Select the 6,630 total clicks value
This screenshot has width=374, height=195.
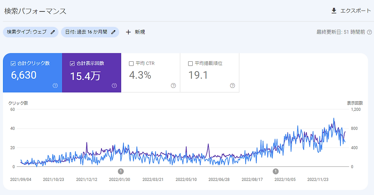pos(24,75)
